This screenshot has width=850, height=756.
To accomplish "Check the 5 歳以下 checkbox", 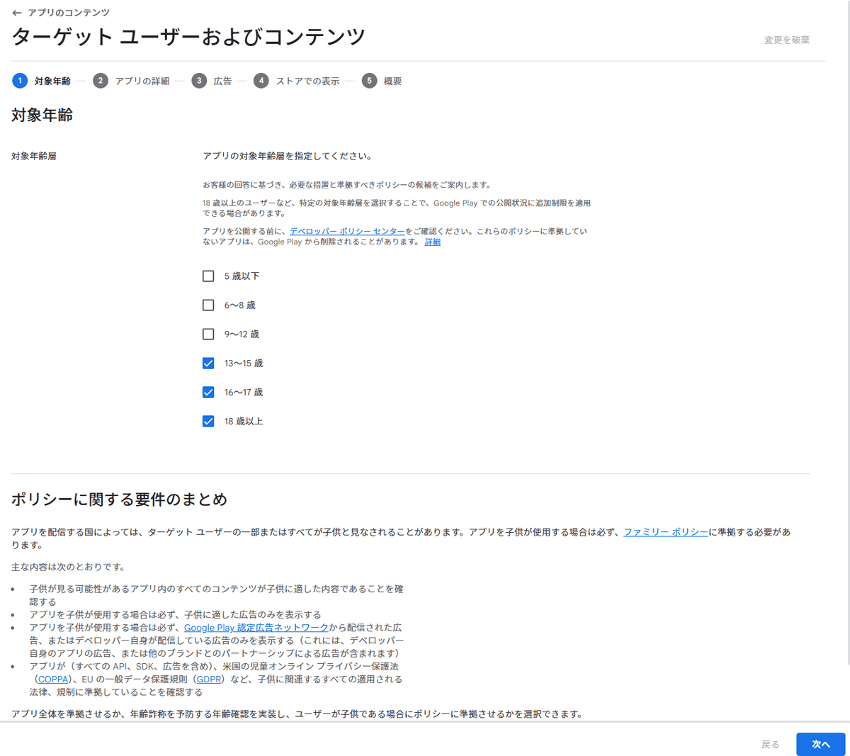I will pyautogui.click(x=208, y=276).
